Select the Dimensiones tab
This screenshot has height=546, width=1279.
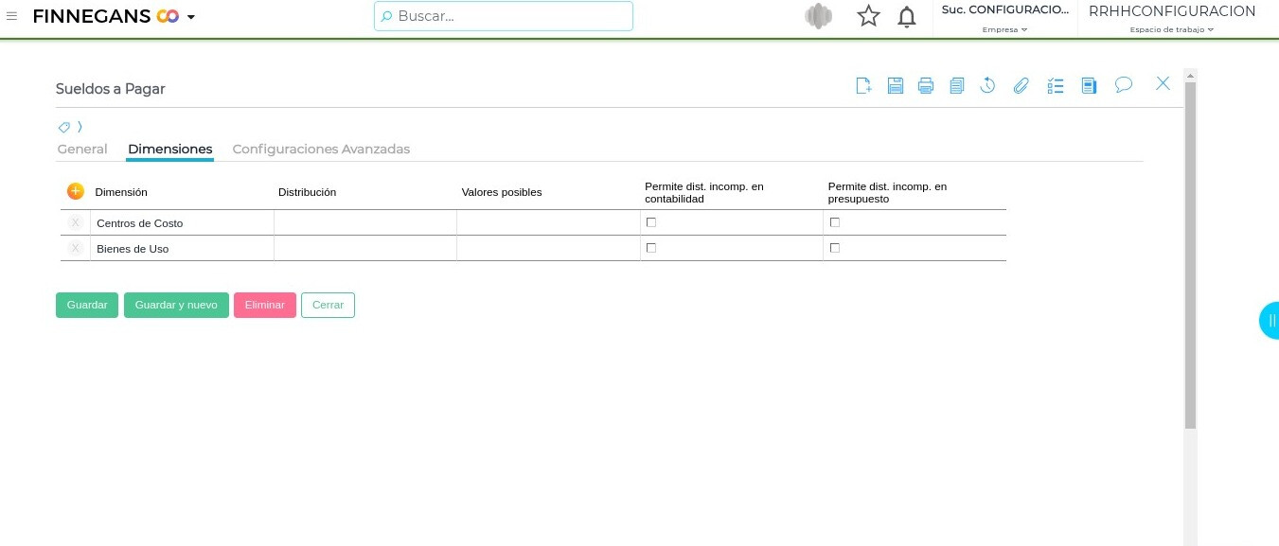click(170, 149)
